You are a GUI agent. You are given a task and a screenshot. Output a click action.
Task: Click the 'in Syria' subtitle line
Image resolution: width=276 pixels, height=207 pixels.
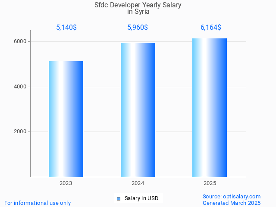pos(138,12)
